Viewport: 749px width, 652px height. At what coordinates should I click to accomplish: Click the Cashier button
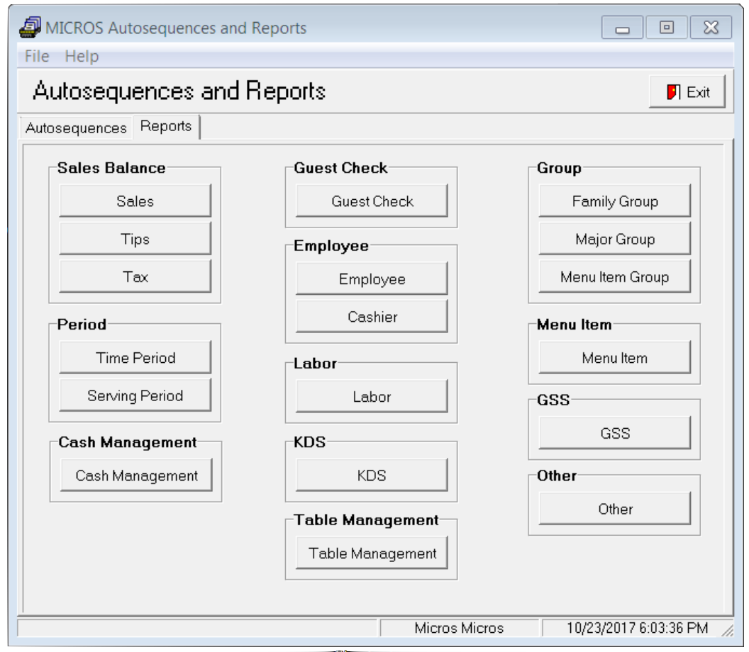pos(372,317)
